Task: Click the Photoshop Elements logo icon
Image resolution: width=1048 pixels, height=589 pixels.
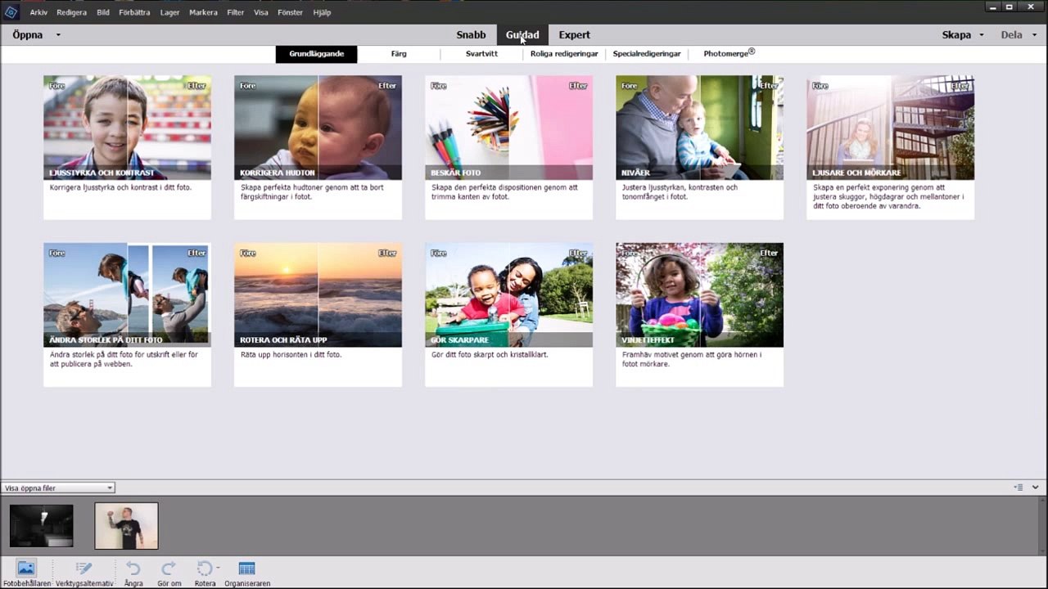Action: [11, 11]
